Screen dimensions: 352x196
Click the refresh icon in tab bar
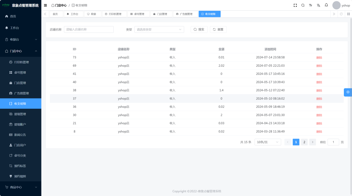(341, 14)
